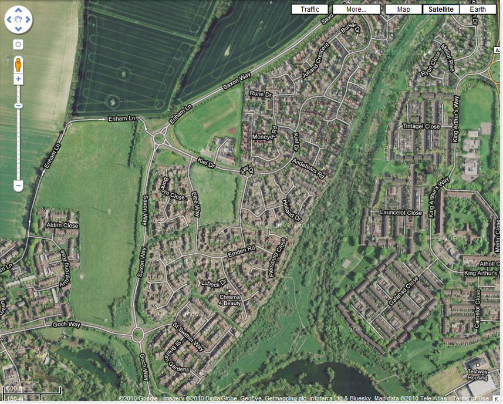The height and width of the screenshot is (404, 503).
Task: Click the Testway Housing place marker
Action: pos(478,365)
